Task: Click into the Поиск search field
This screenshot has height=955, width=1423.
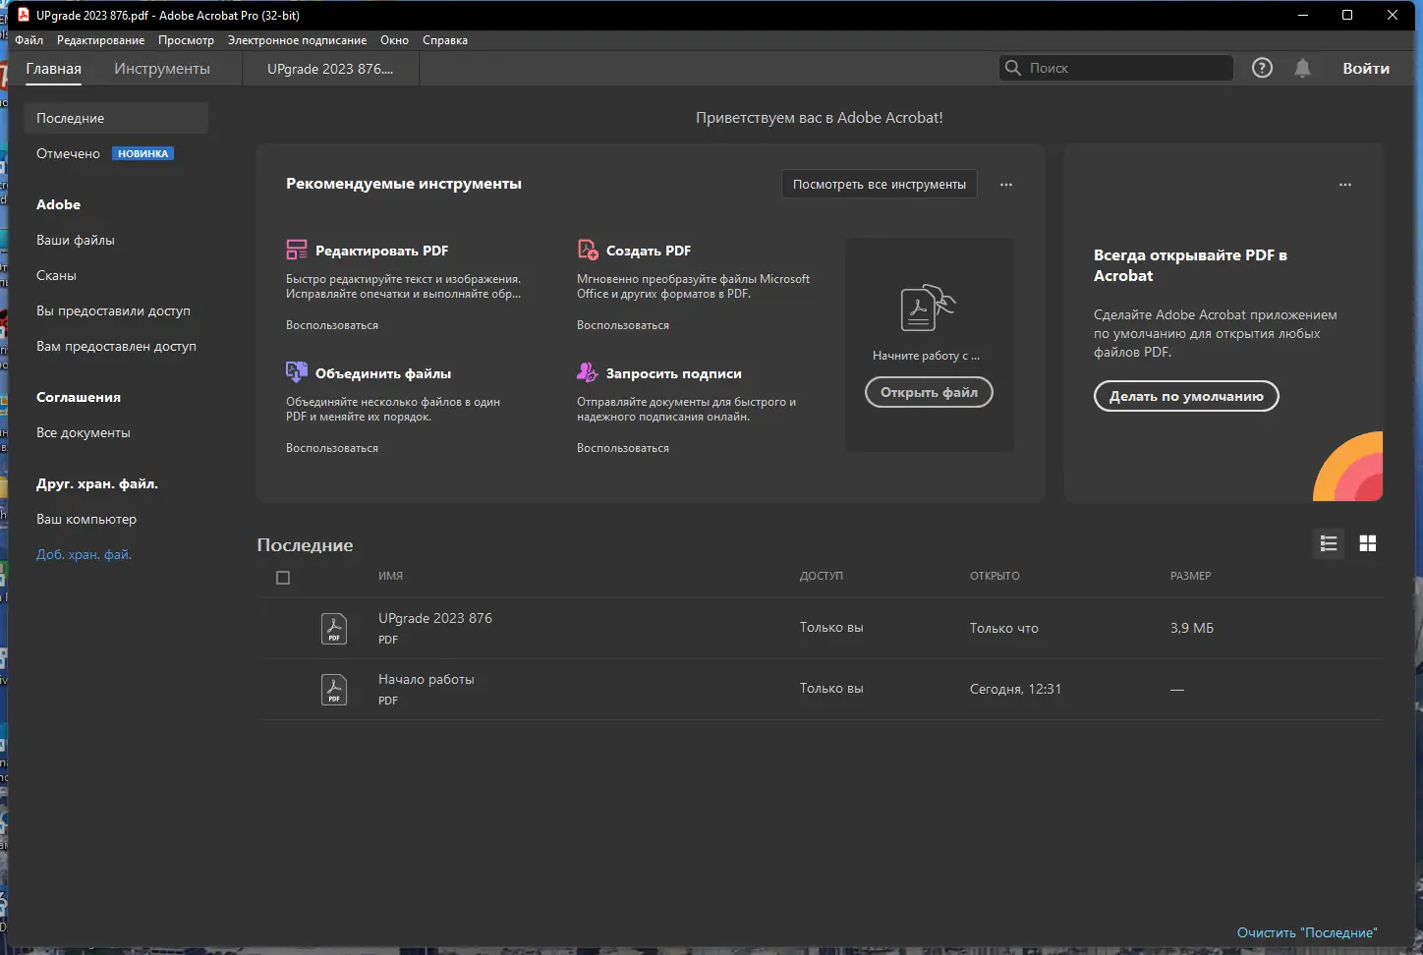Action: point(1125,68)
